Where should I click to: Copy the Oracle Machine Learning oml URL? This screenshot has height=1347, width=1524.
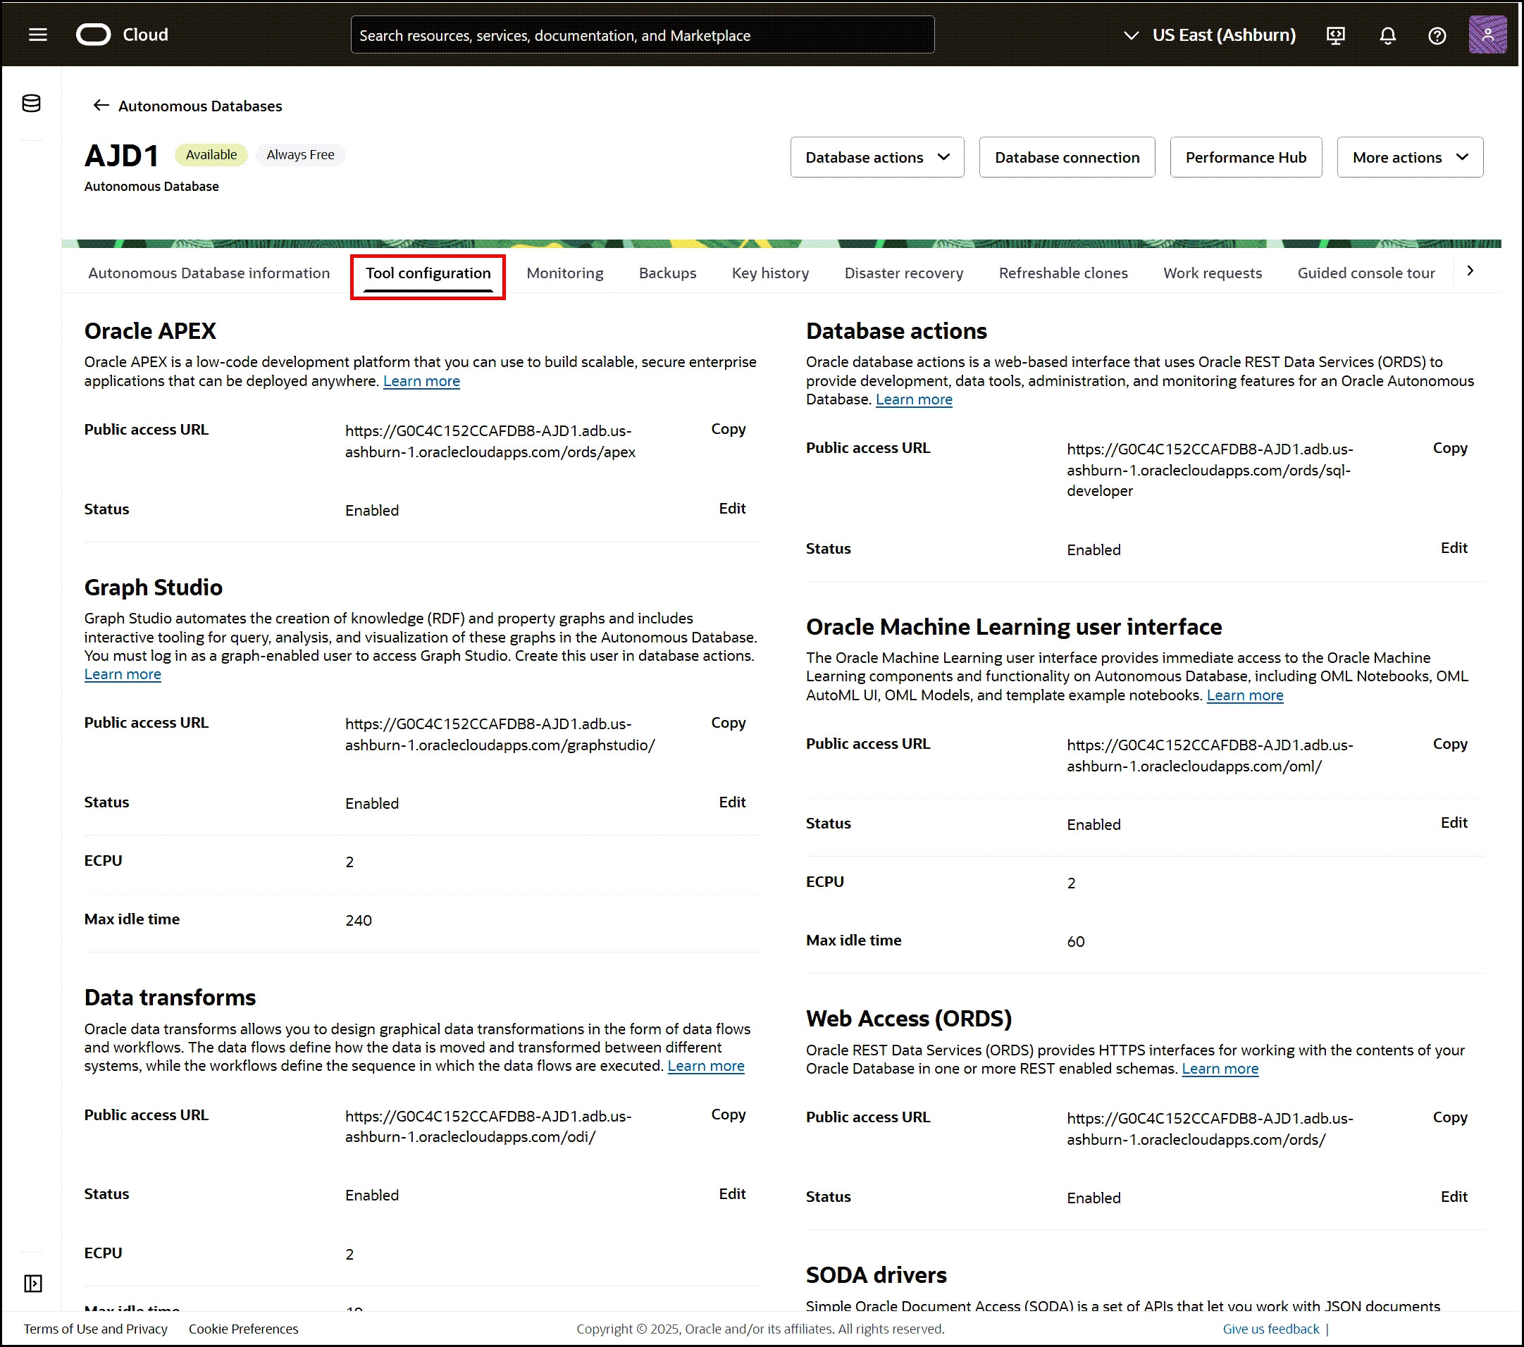pyautogui.click(x=1449, y=744)
